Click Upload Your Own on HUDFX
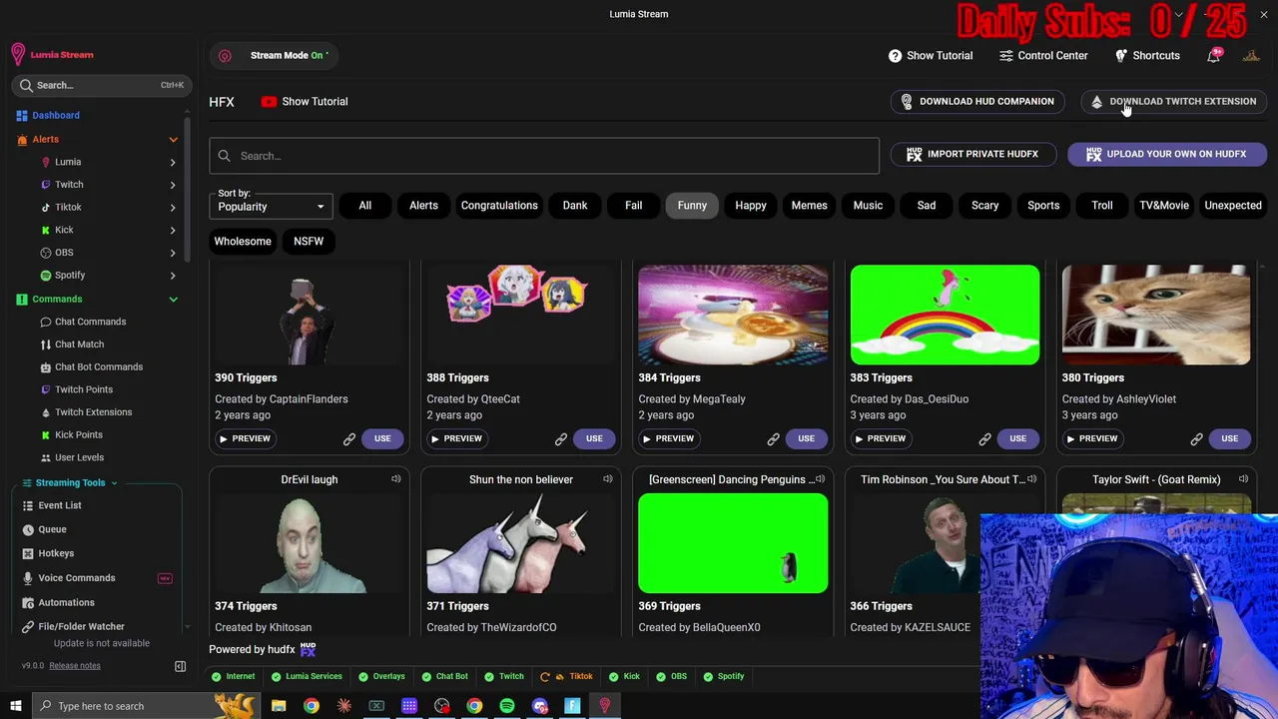Image resolution: width=1278 pixels, height=719 pixels. [1166, 155]
